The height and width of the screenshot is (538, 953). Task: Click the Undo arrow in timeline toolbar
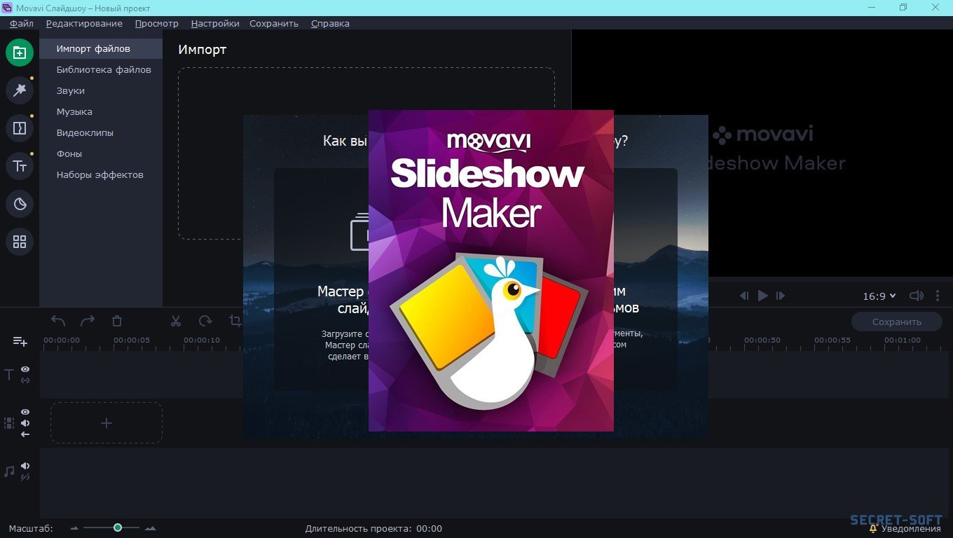point(58,321)
